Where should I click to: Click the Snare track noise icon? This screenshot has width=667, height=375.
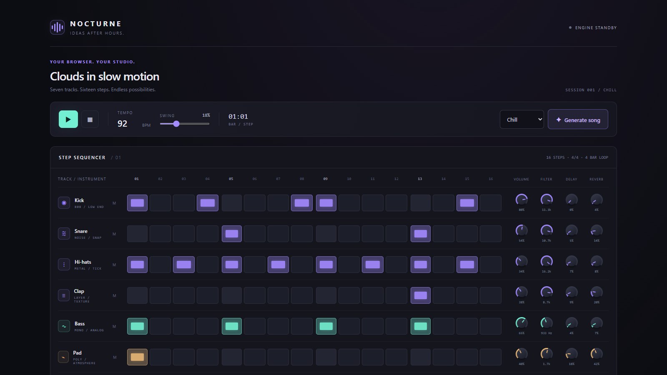[64, 234]
